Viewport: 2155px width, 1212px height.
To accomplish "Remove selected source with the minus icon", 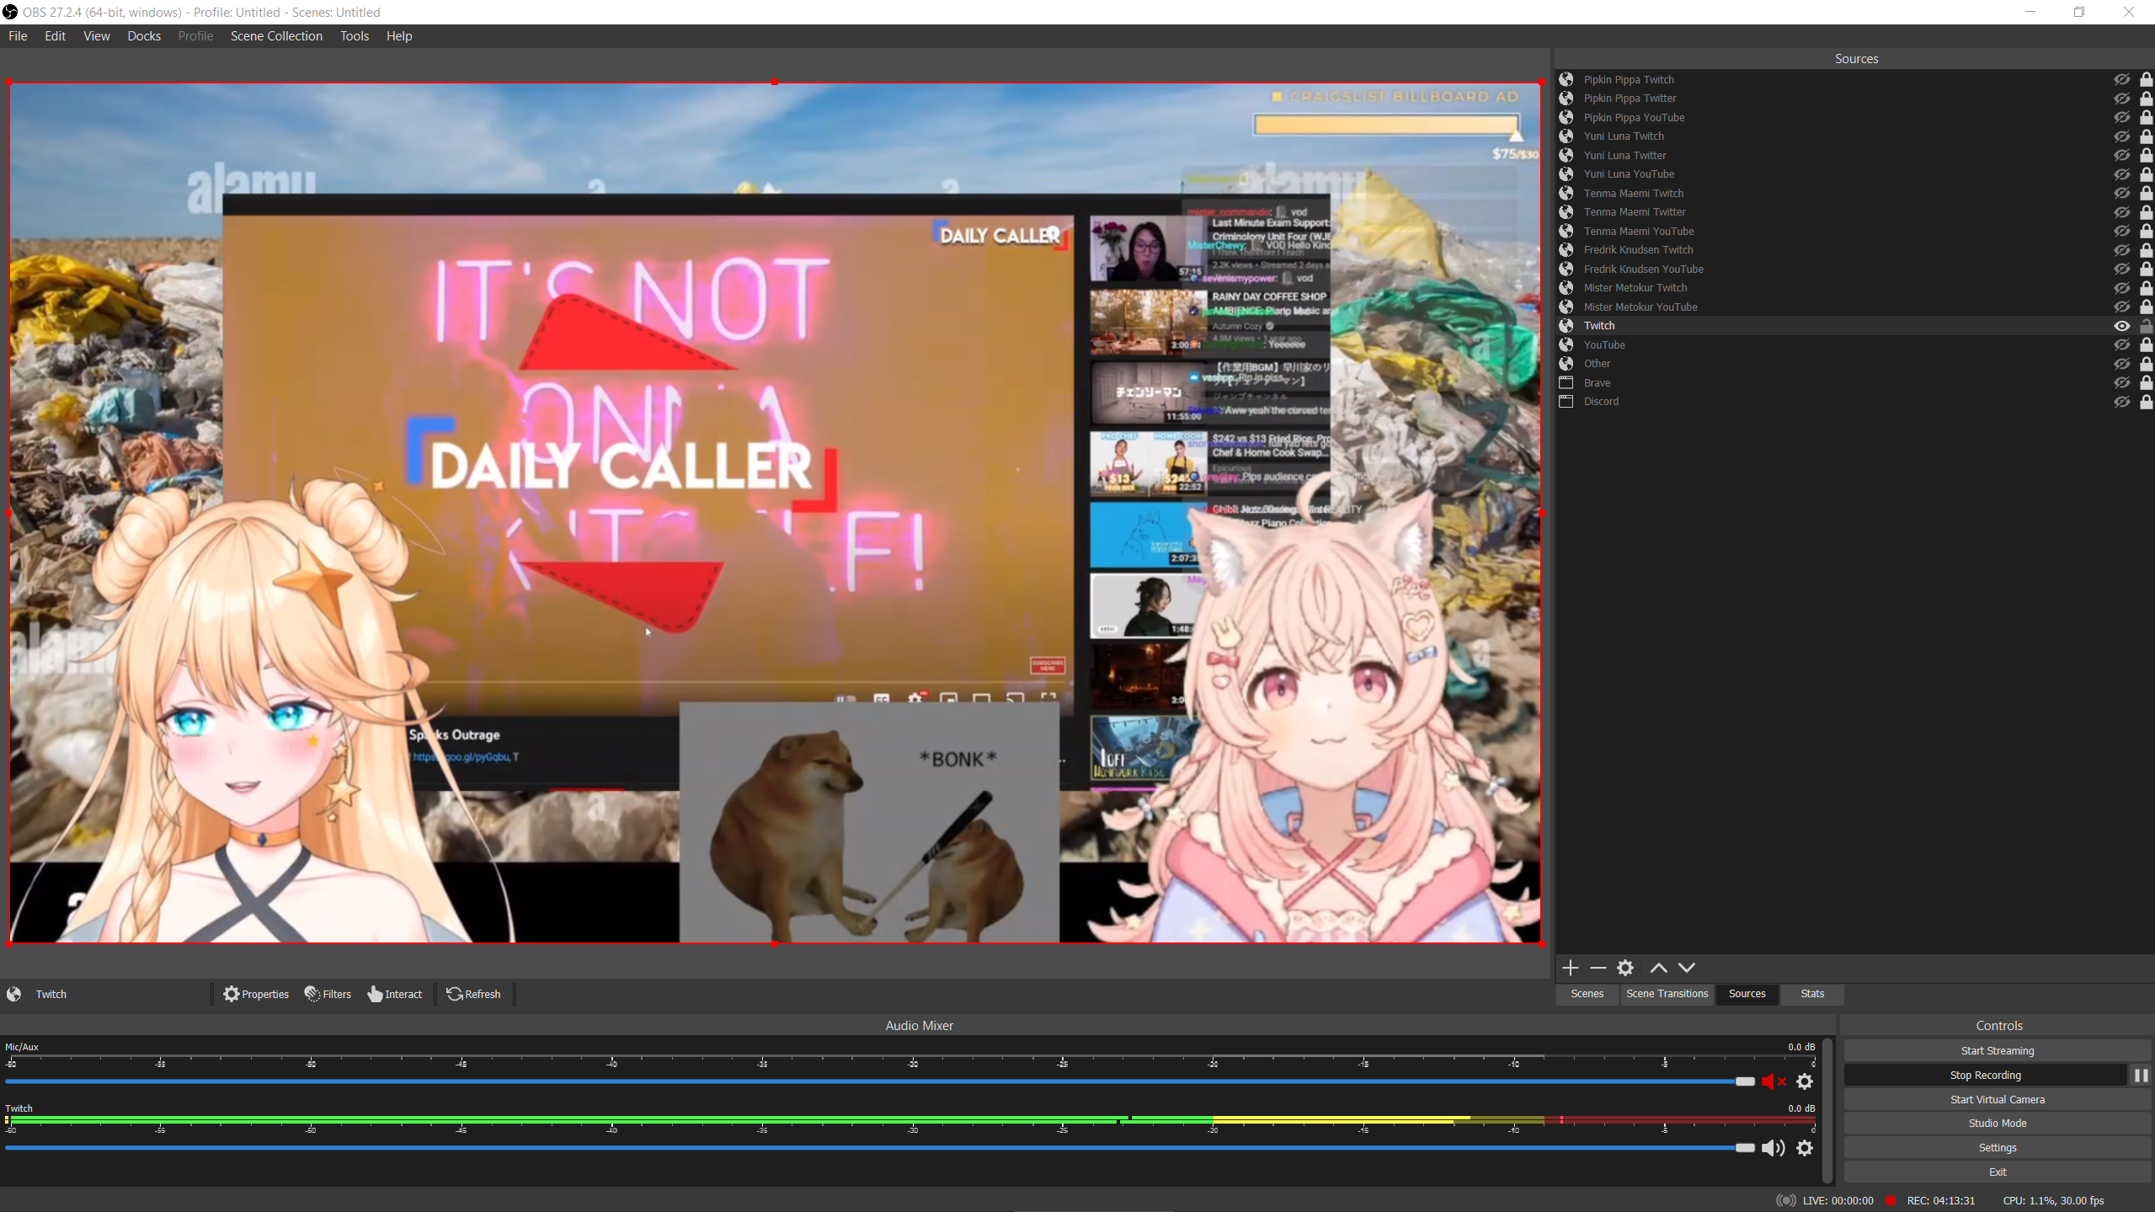I will coord(1598,968).
